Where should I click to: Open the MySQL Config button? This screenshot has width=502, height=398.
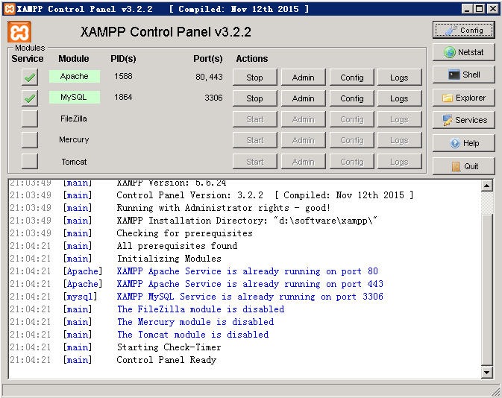tap(352, 98)
